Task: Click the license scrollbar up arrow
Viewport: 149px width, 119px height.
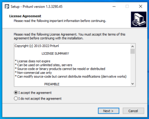Action: [132, 47]
